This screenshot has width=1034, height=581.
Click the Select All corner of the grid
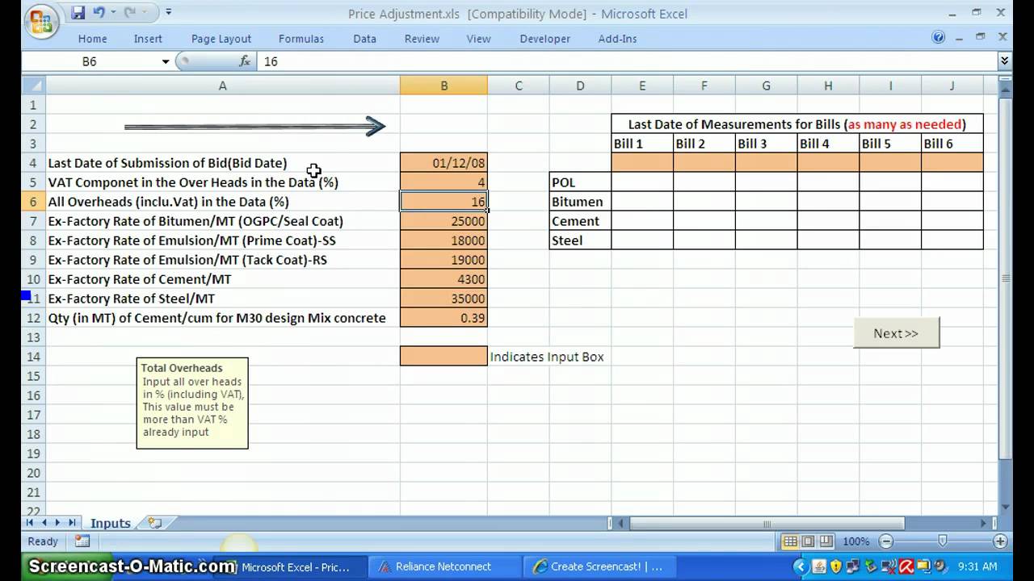click(34, 86)
